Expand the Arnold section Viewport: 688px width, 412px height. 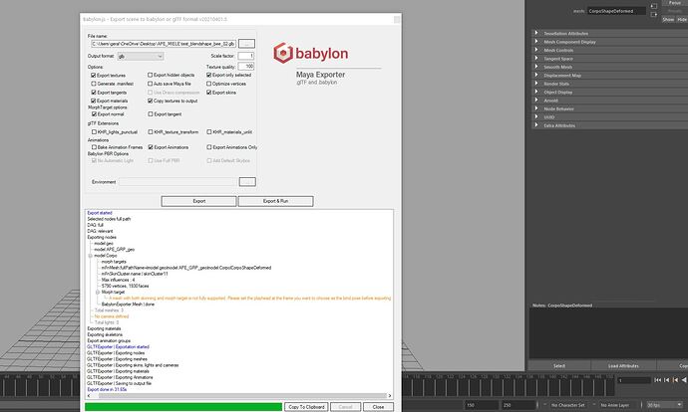pyautogui.click(x=536, y=101)
